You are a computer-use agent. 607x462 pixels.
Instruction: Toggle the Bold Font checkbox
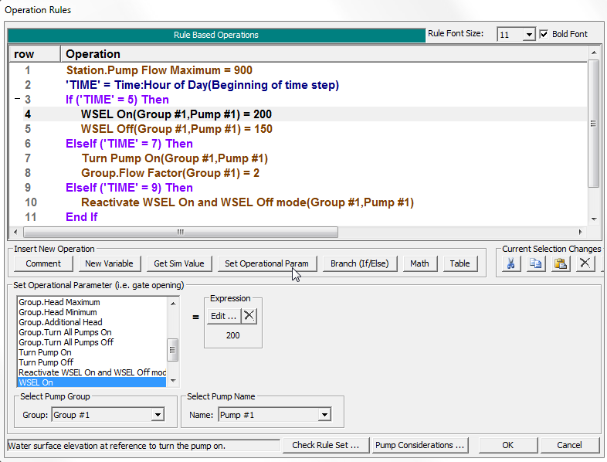click(x=544, y=35)
